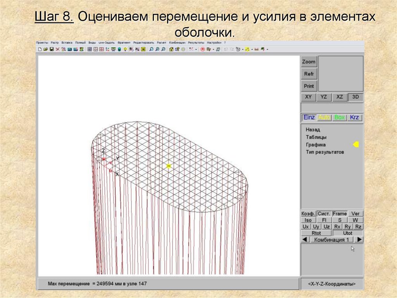Click the first magnifier zoom icon
Screen dimensions: 397x298
tap(151, 49)
